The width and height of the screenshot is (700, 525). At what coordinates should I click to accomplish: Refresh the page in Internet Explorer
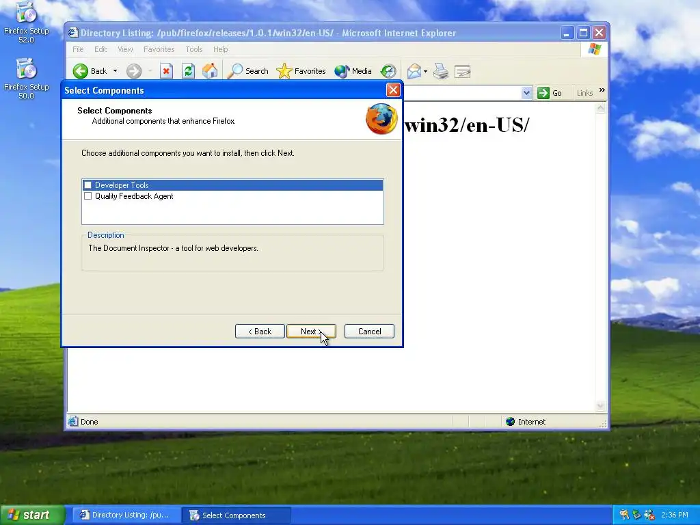tap(188, 71)
